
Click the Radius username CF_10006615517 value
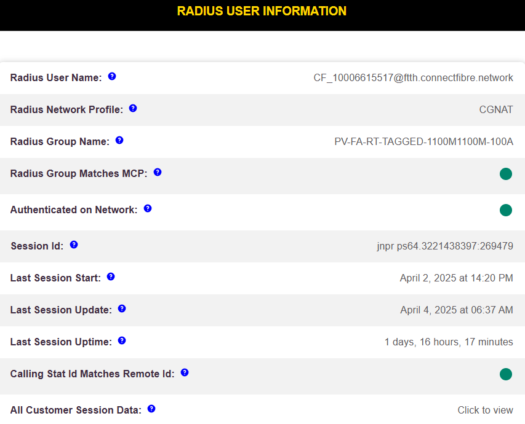point(413,77)
